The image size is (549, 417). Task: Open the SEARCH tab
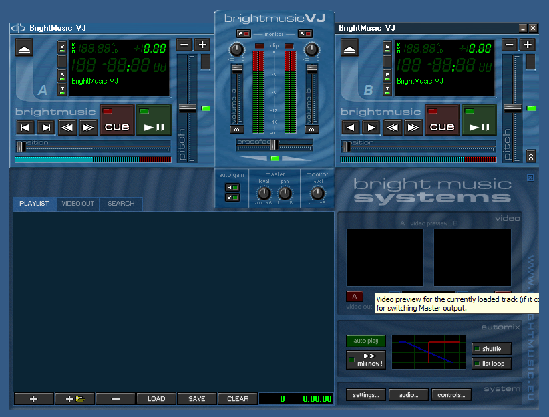pos(121,204)
